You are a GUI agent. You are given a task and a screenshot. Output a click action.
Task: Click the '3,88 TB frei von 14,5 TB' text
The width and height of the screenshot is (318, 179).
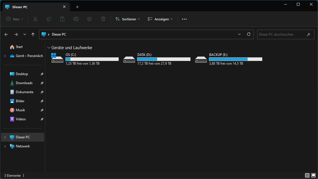(226, 64)
